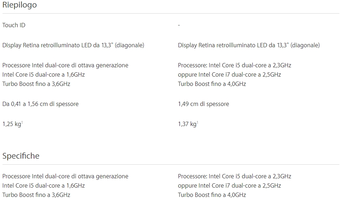This screenshot has width=343, height=198.
Task: Click the 'Da 0,41 a 1,56 cm di spessore' text
Action: point(40,104)
